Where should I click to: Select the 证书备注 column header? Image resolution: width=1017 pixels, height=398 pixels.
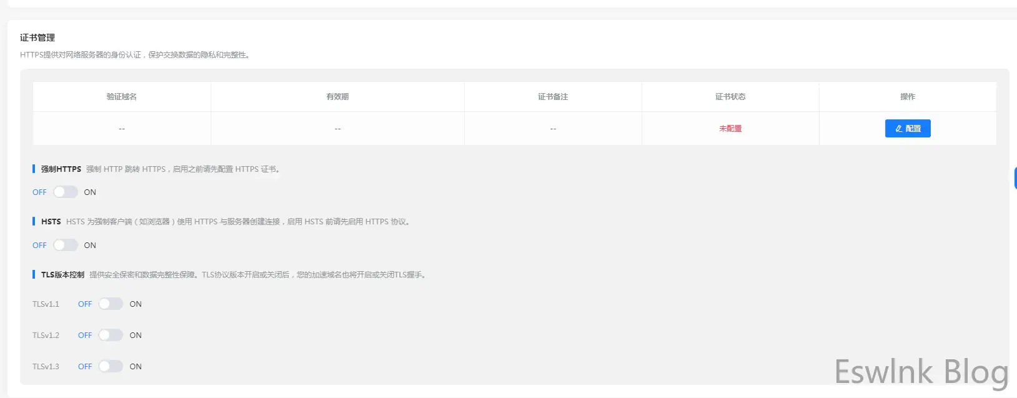[553, 97]
